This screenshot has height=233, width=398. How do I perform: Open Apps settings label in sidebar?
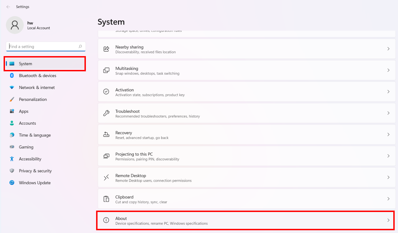click(24, 111)
